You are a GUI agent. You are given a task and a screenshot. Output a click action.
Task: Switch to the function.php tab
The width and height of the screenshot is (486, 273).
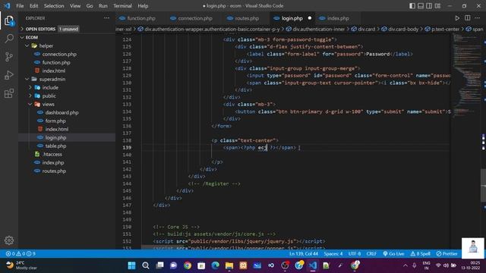[138, 18]
